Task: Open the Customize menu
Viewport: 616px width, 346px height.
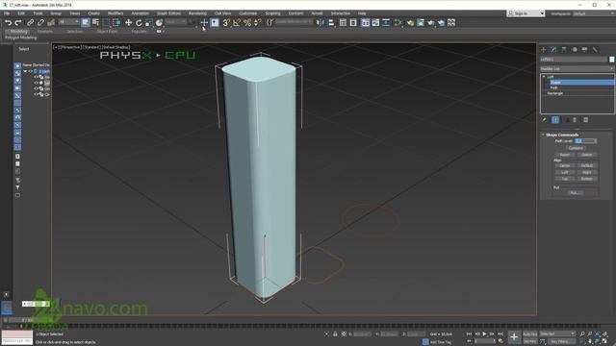Action: click(x=248, y=13)
